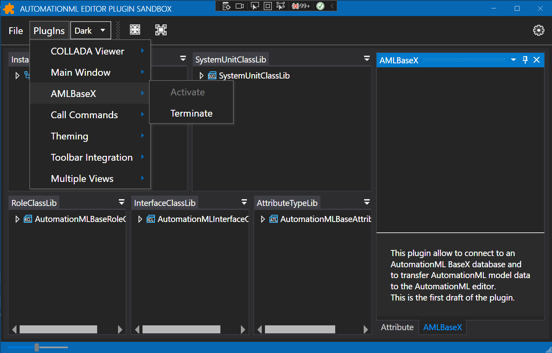Viewport: 552px width, 353px height.
Task: Click the green checkmark Hot Reload icon
Action: [x=320, y=6]
